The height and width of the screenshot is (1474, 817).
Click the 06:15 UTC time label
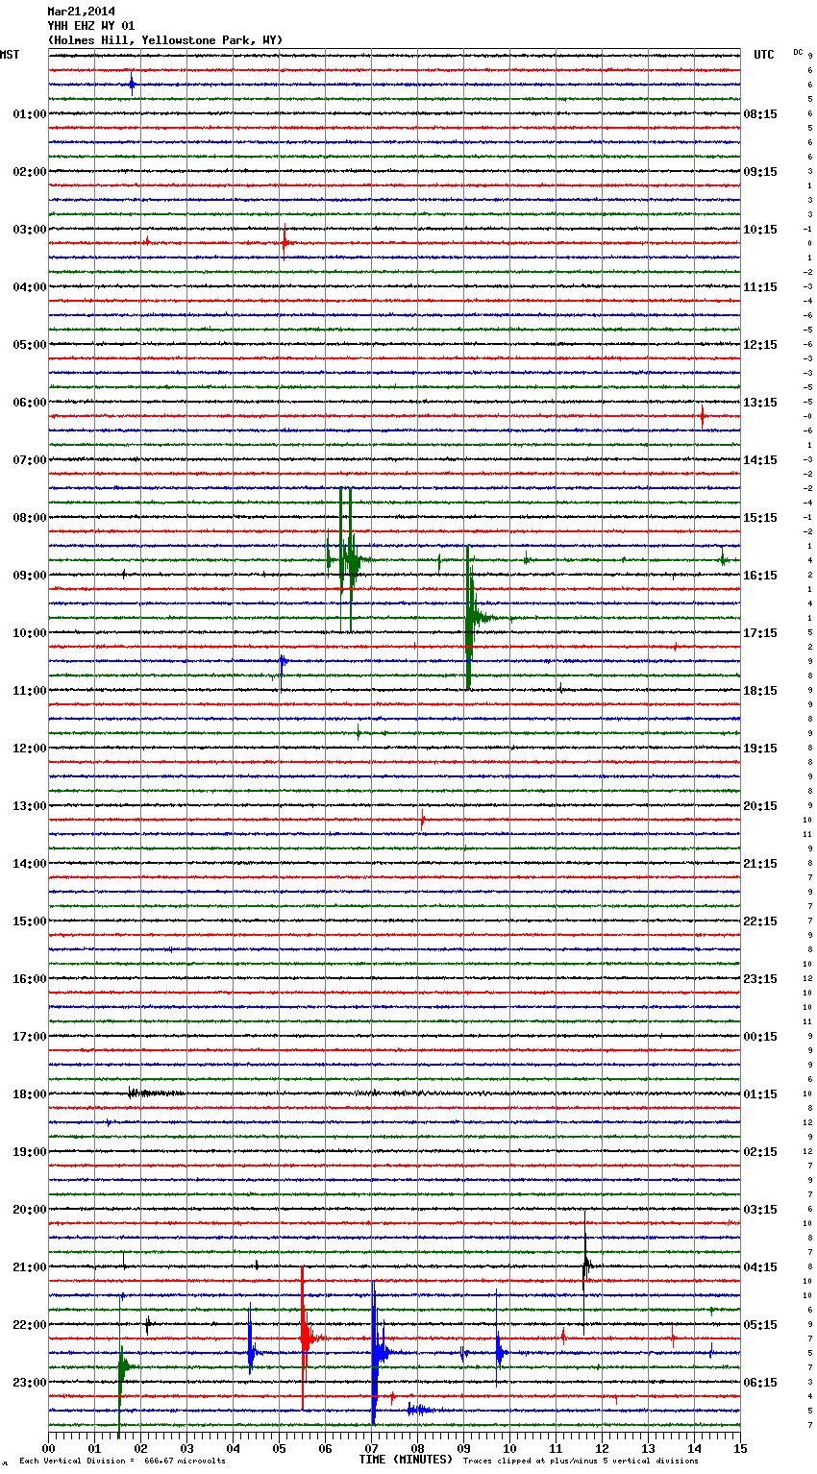pos(760,1383)
